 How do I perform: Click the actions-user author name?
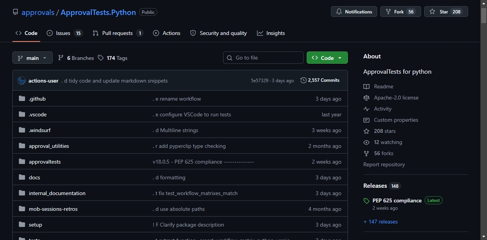44,81
